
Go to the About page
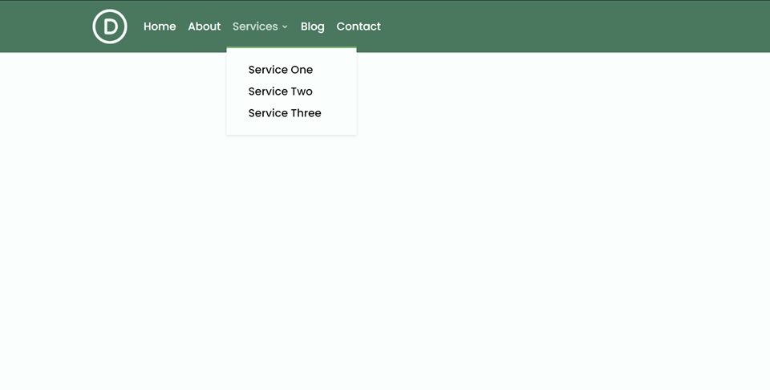coord(205,26)
